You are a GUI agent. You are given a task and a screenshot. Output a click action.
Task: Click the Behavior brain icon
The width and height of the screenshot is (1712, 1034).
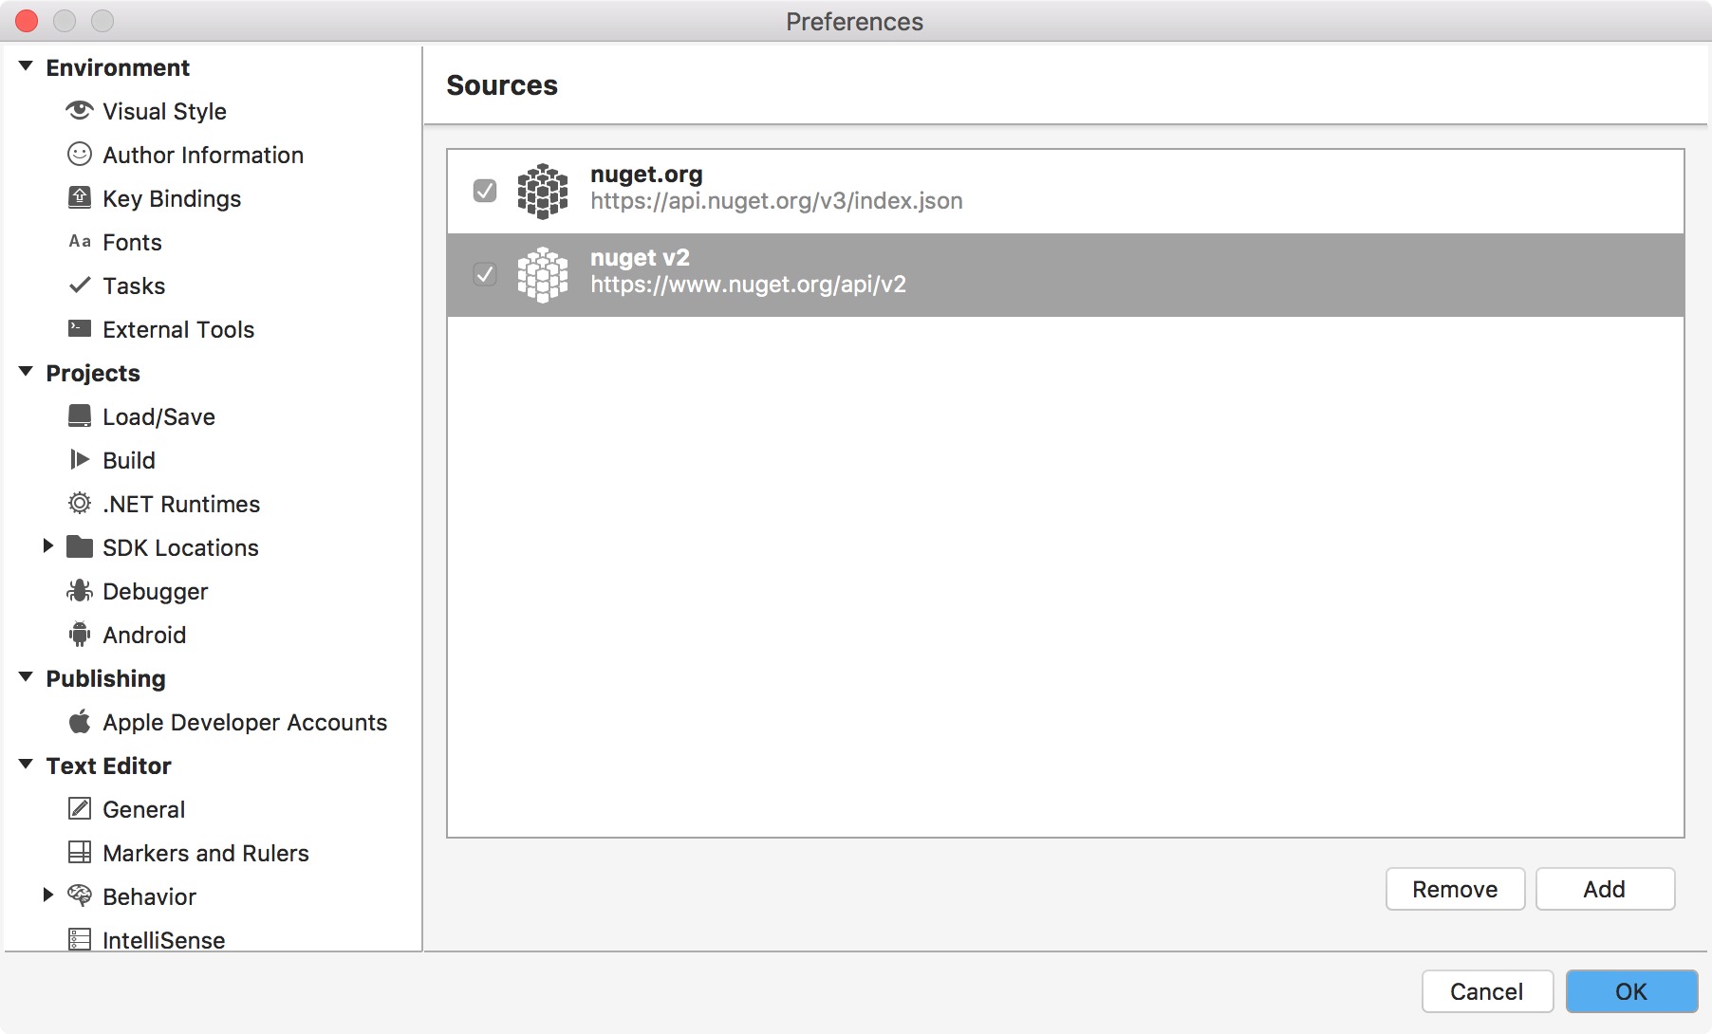point(80,896)
